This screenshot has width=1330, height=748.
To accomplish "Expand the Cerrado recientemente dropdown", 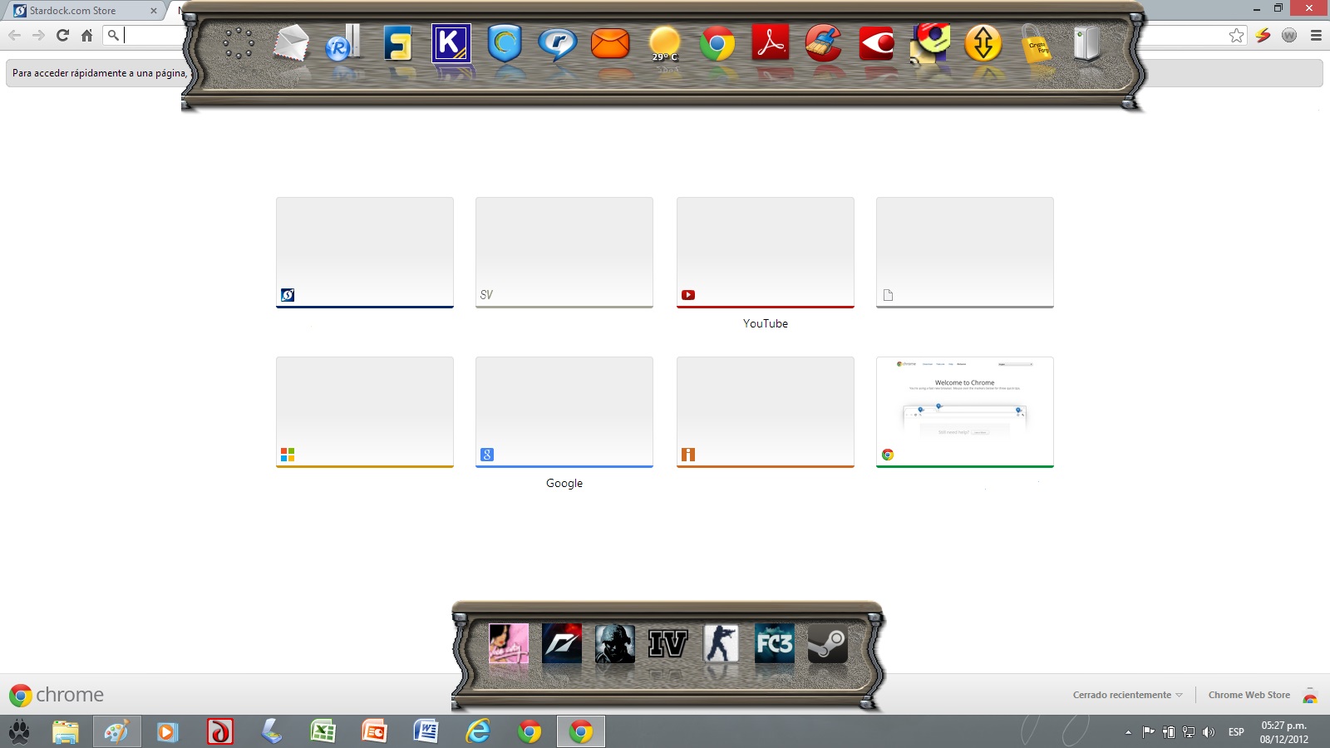I will pyautogui.click(x=1127, y=695).
